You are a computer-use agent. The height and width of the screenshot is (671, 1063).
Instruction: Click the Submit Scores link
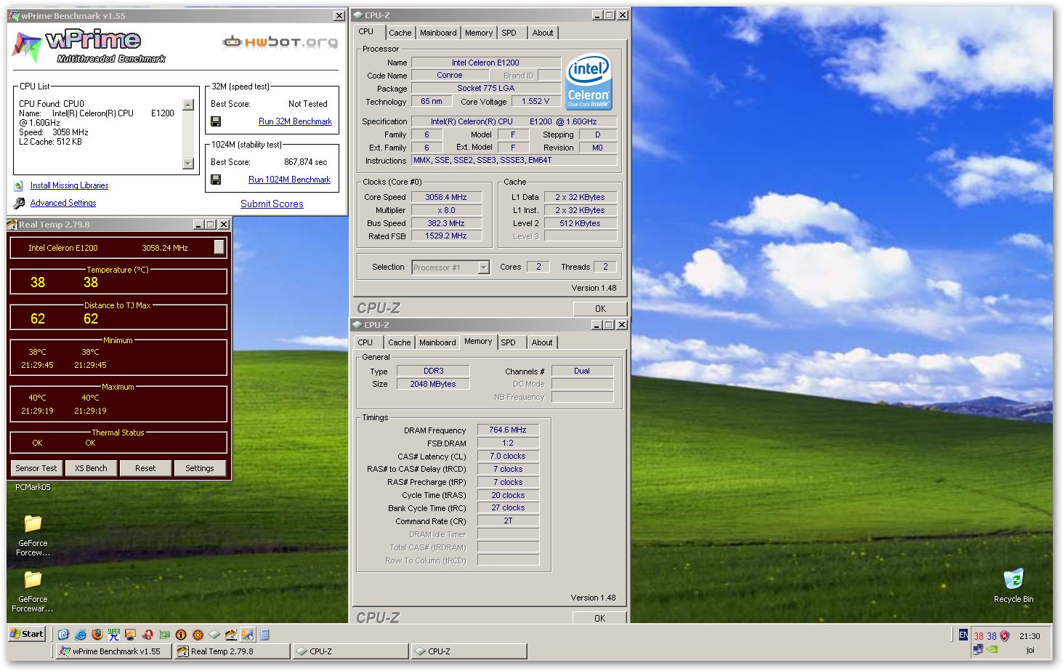[272, 204]
